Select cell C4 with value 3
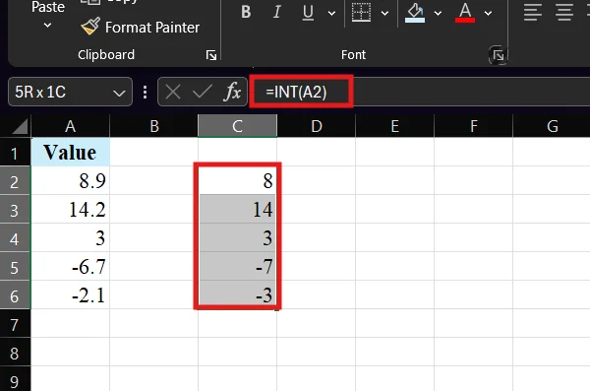Image resolution: width=590 pixels, height=391 pixels. 237,238
